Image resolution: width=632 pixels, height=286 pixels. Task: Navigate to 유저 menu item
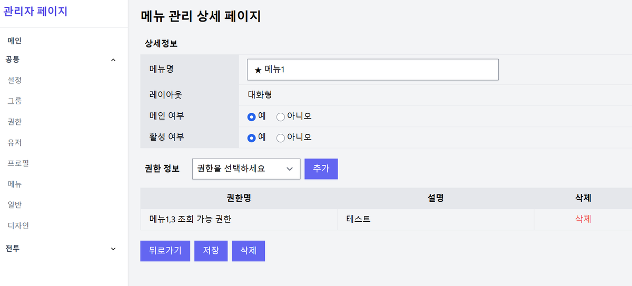pyautogui.click(x=15, y=142)
